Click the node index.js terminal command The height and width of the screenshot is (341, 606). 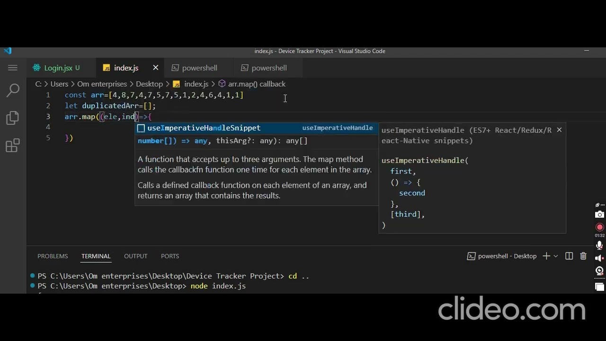tap(218, 286)
